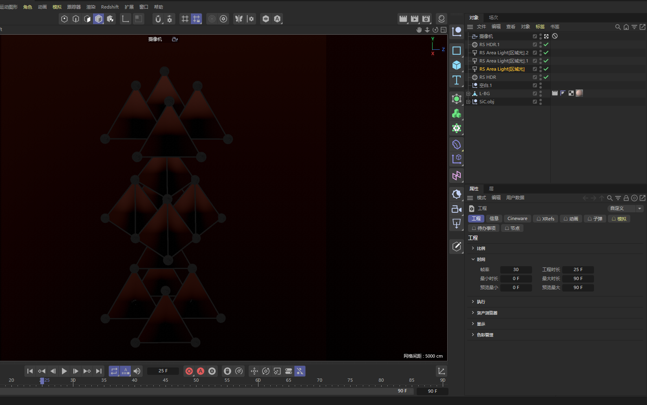Open Edit Render Settings clapperboard gear icon
The image size is (647, 405).
426,19
